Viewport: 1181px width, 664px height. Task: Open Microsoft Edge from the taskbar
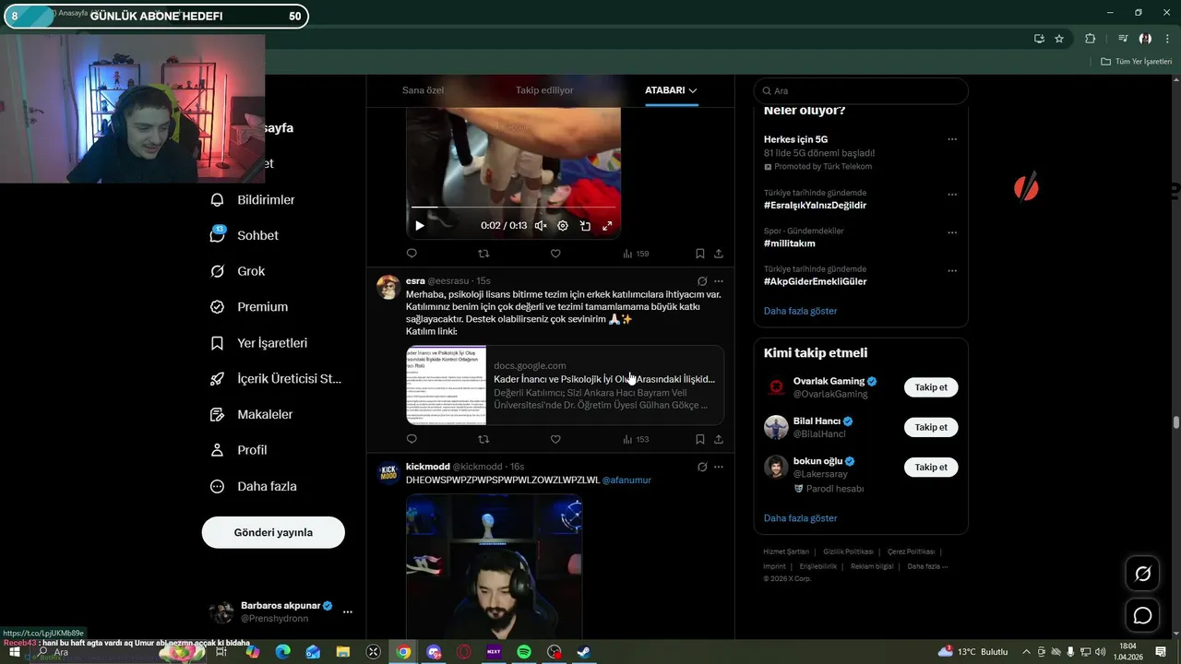283,652
